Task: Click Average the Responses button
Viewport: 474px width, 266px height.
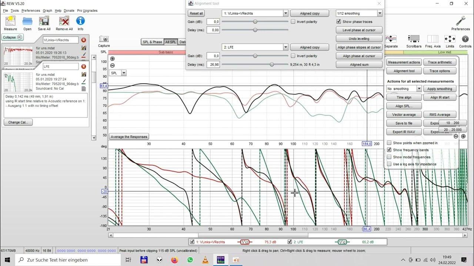Action: click(x=129, y=137)
